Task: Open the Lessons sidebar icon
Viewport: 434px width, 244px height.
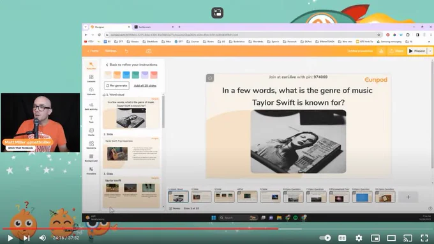Action: point(91,79)
